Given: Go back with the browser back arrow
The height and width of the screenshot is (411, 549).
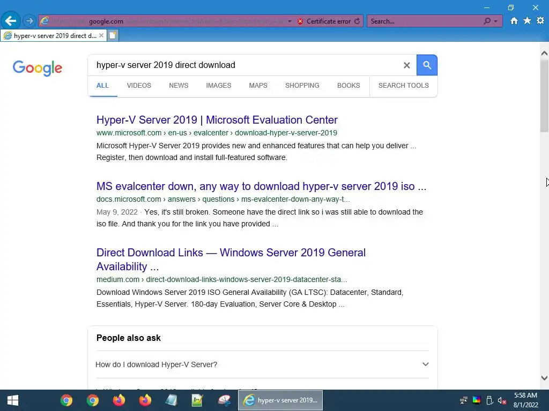Looking at the screenshot, I should click(11, 21).
